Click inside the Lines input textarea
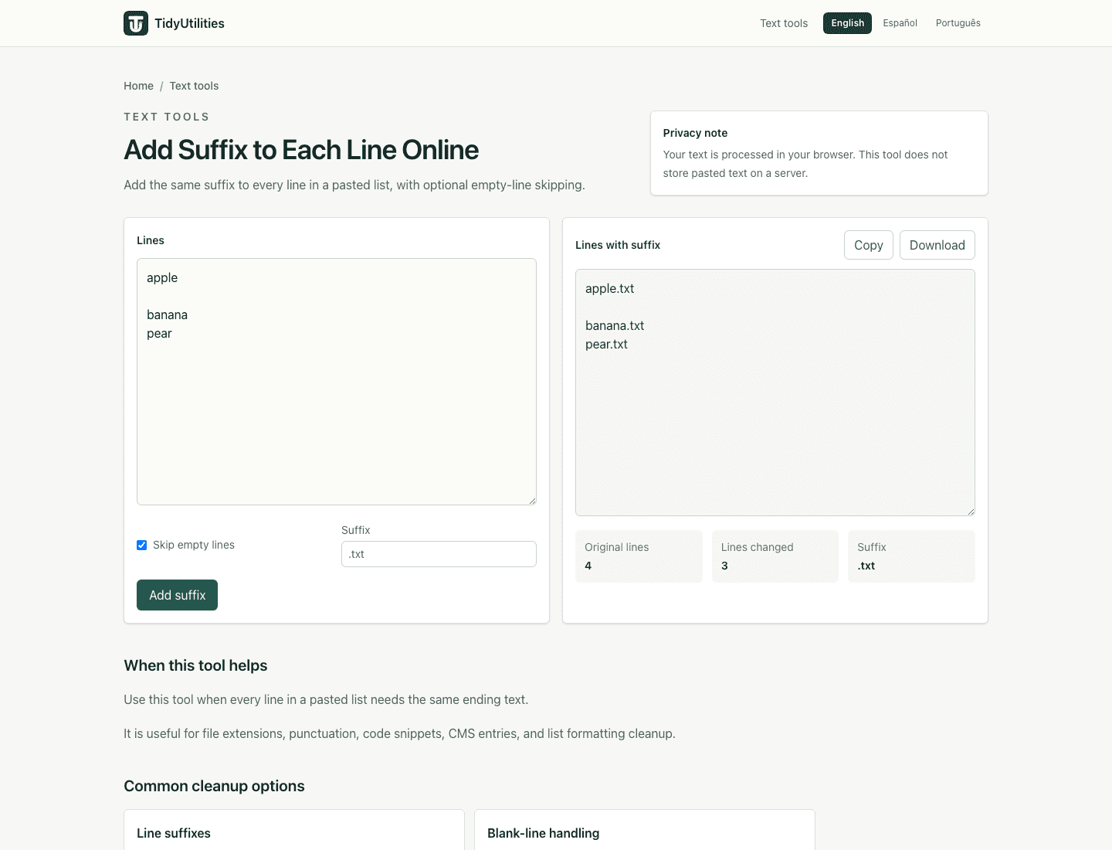The height and width of the screenshot is (850, 1112). click(x=337, y=382)
